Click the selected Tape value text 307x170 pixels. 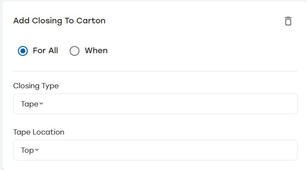point(30,104)
